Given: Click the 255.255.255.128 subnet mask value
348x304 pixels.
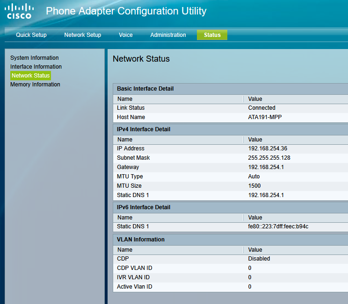Looking at the screenshot, I should point(269,158).
